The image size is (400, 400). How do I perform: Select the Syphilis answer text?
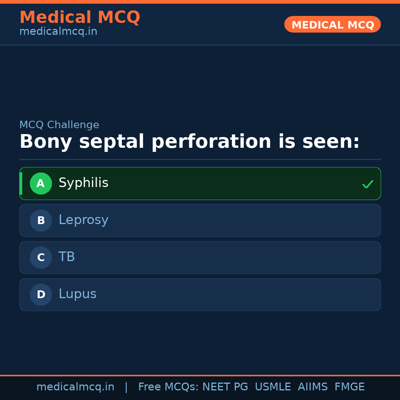pyautogui.click(x=83, y=183)
